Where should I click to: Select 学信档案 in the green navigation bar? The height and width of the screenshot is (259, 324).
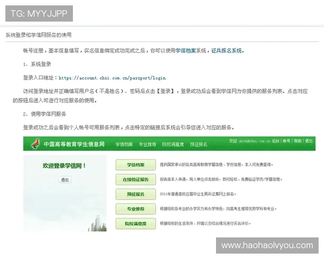click(124, 144)
